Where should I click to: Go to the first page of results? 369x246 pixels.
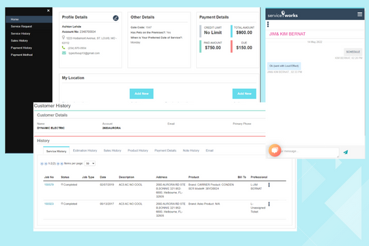pos(42,163)
